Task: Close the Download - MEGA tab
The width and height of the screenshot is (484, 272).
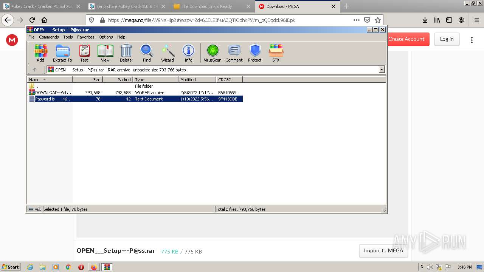Action: coord(334,6)
